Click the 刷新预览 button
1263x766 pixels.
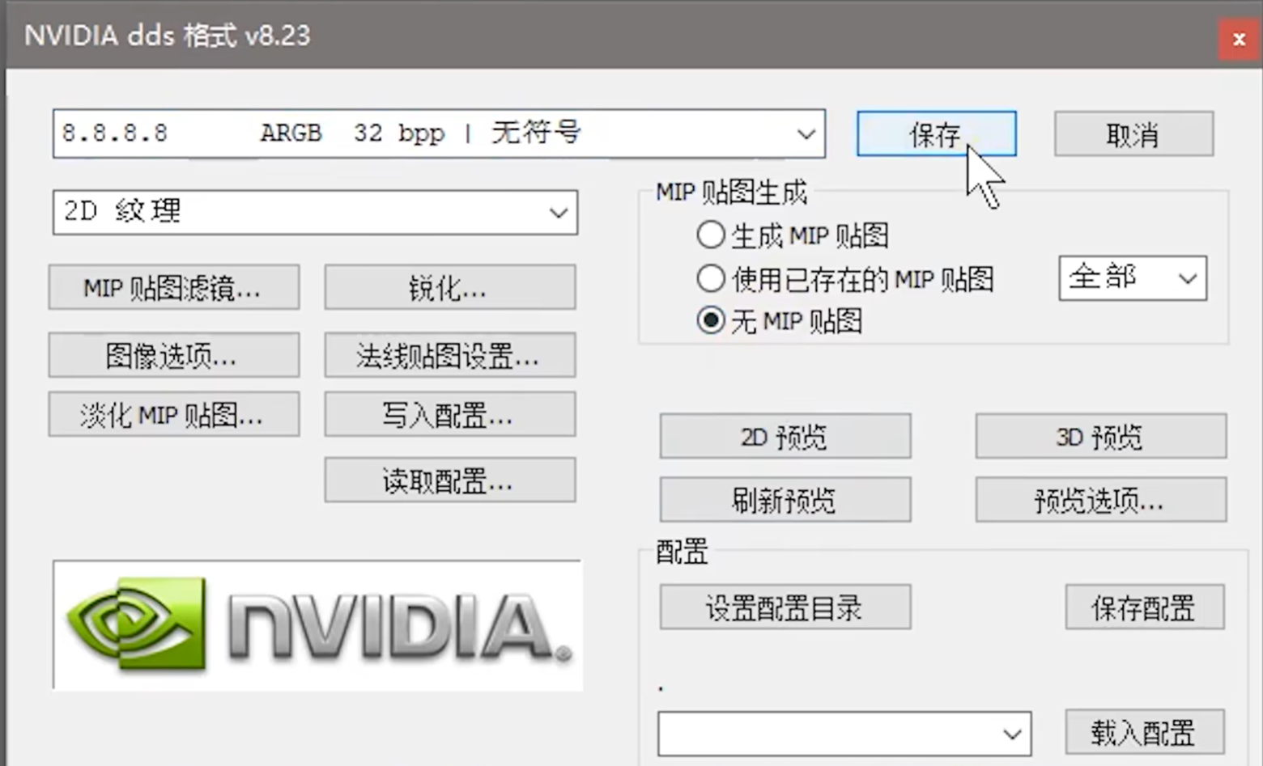point(785,500)
